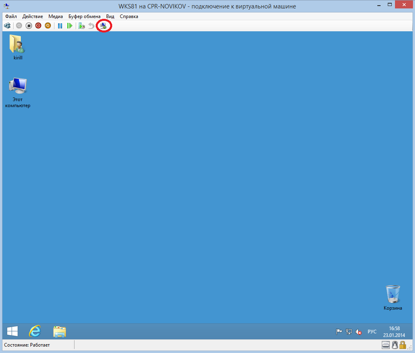Viewport: 415px width, 353px height.
Task: Create a checkpoint with the snapshot icon
Action: pos(82,26)
